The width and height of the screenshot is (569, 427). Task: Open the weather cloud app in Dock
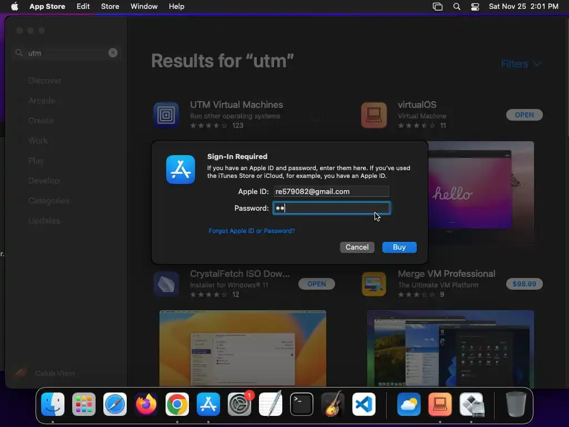pos(409,404)
